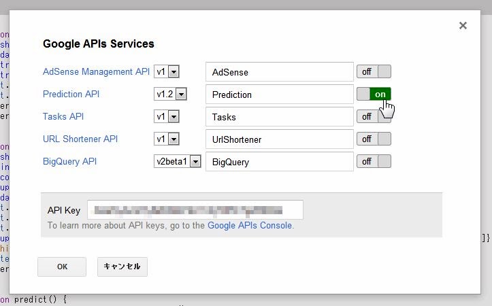The width and height of the screenshot is (492, 306).
Task: Open the Prediction API link
Action: [x=76, y=94]
